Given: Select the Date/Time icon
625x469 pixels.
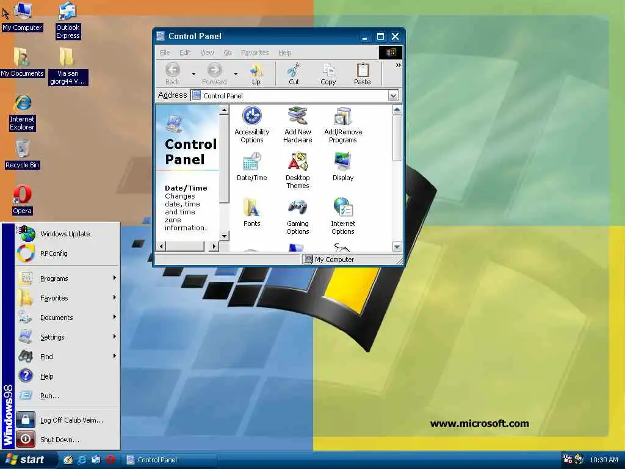Looking at the screenshot, I should [x=252, y=167].
